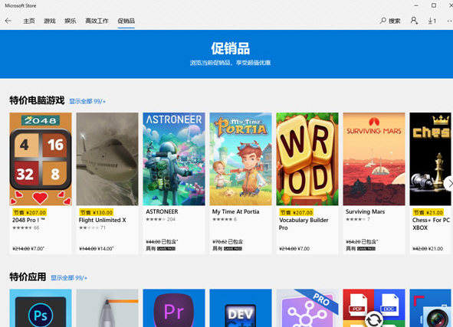The height and width of the screenshot is (327, 453).
Task: Switch to the 主页 tab
Action: (x=29, y=21)
